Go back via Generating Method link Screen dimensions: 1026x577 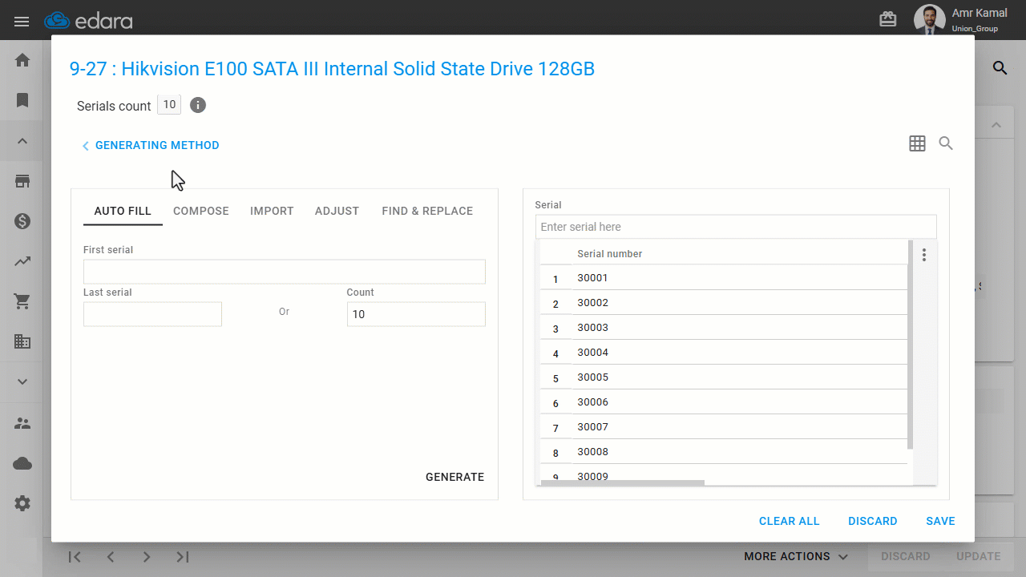pyautogui.click(x=150, y=145)
